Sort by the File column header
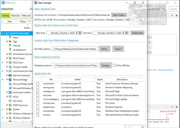Viewport: 180px width, 128px height. click(51, 79)
